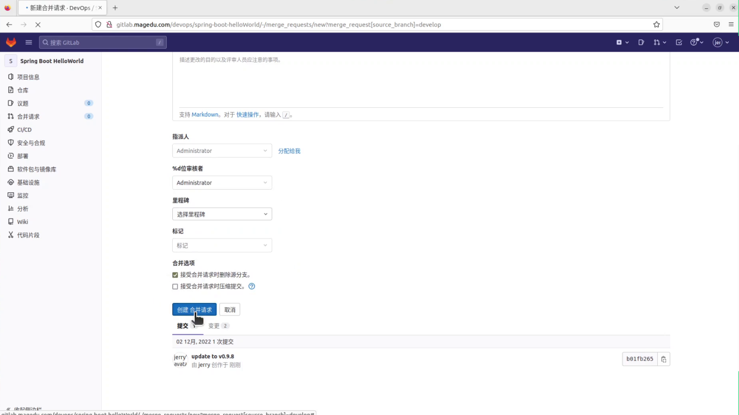Image resolution: width=739 pixels, height=415 pixels.
Task: Click the description text area
Action: coord(421,79)
